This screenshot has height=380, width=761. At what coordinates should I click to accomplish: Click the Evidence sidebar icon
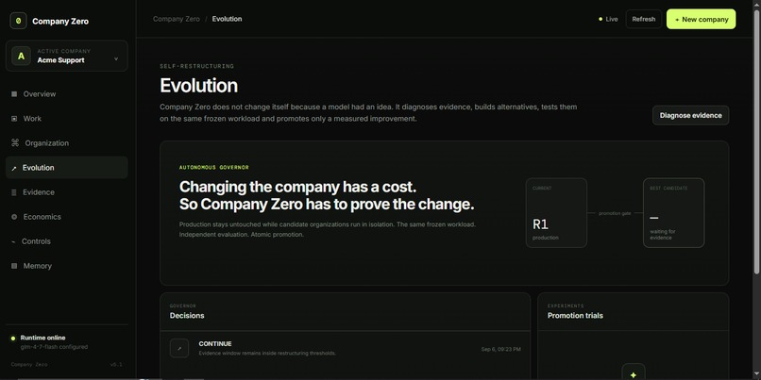[x=14, y=192]
